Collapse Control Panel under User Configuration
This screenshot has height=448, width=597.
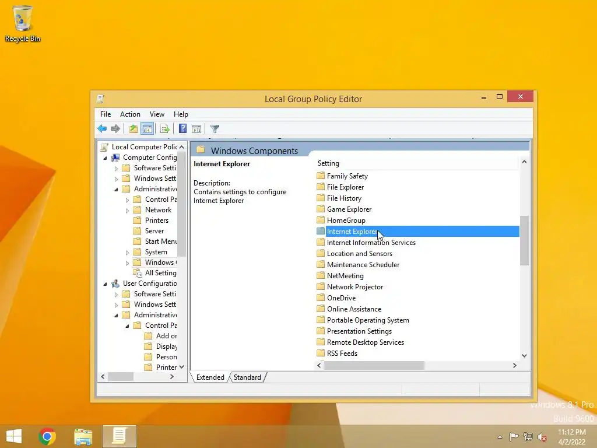click(x=127, y=325)
